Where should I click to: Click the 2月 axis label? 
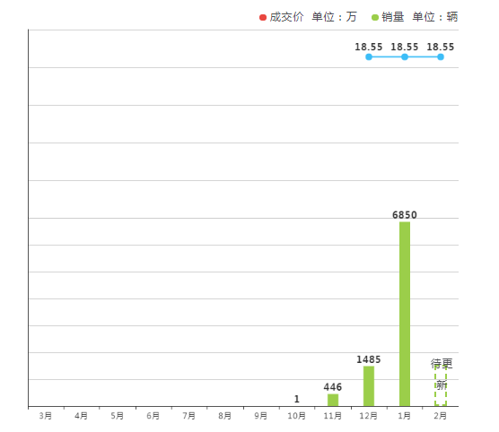pos(441,416)
